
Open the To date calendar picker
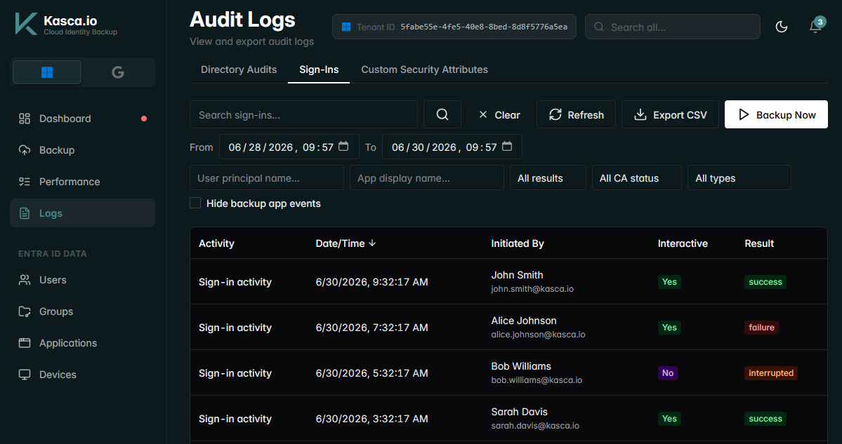click(507, 147)
